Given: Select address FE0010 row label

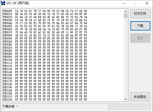Looking at the screenshot, I should (x=8, y=14).
